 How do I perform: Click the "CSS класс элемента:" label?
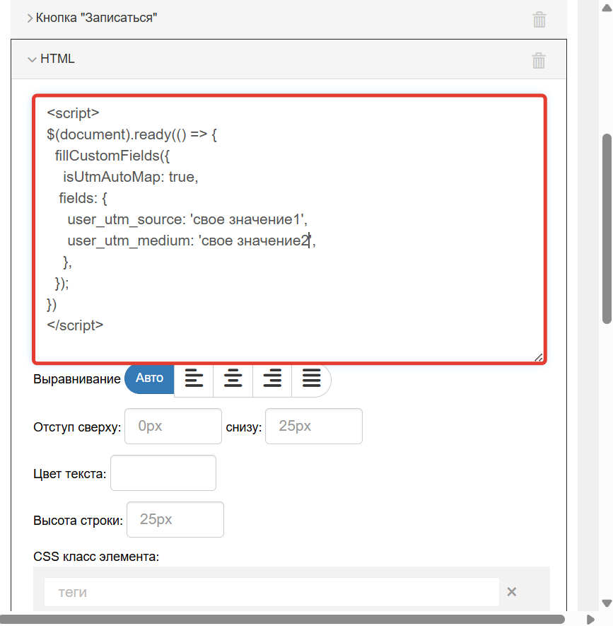96,557
